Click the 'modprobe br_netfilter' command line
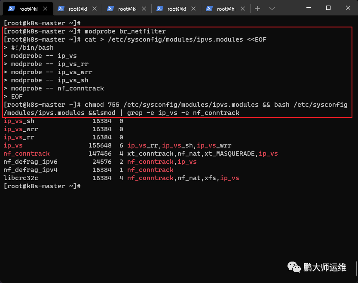Viewport: 358px width, 283px height. coord(85,31)
